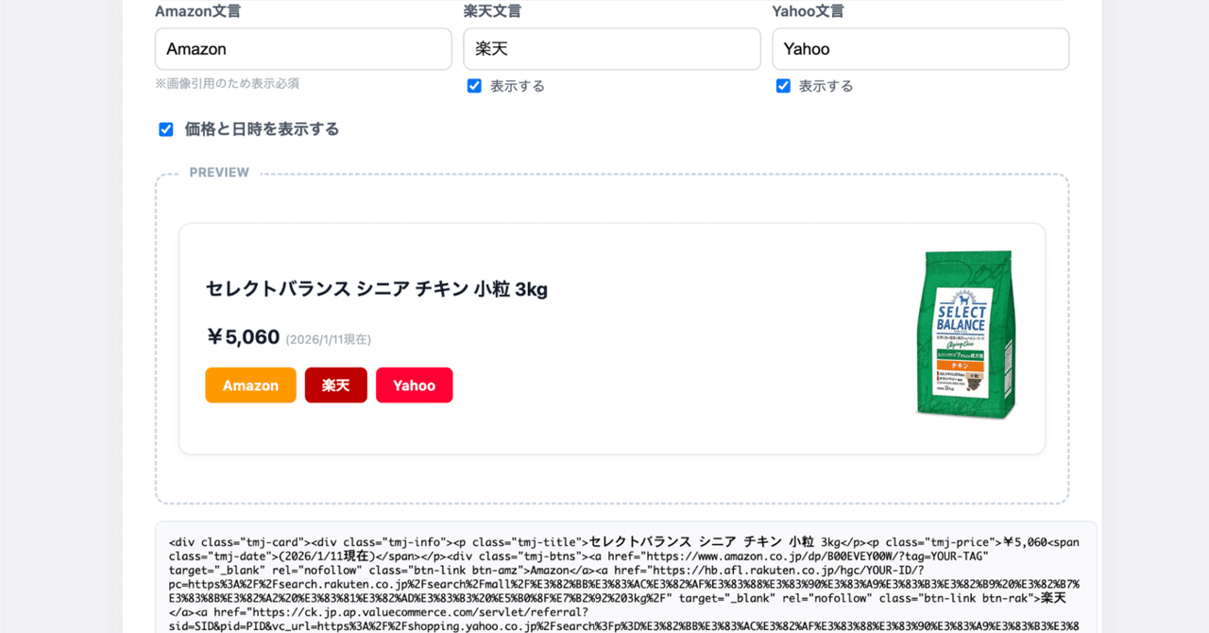Click the (2026/1/11現在) date text
The width and height of the screenshot is (1209, 633).
[329, 339]
